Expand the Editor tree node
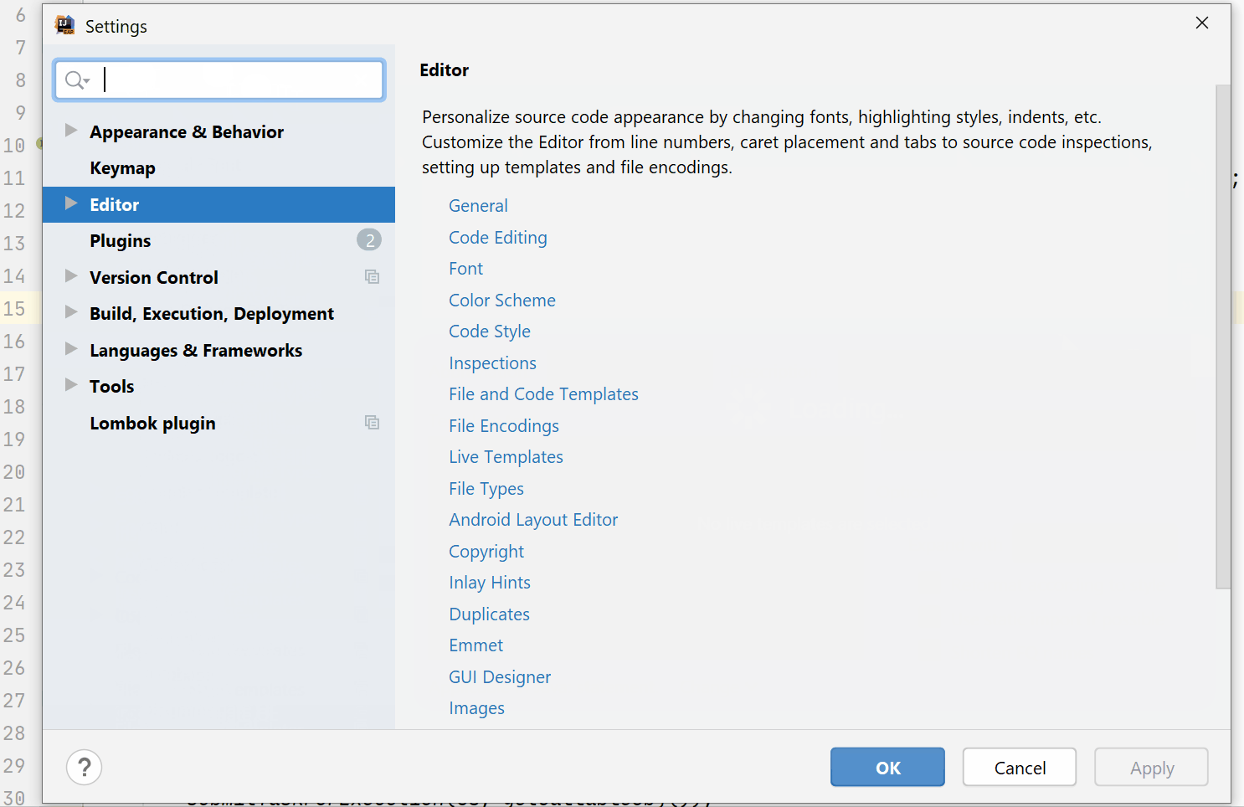 71,203
